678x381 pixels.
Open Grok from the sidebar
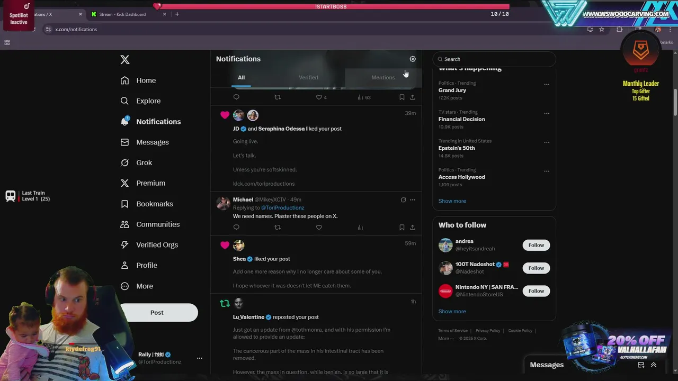pos(136,163)
